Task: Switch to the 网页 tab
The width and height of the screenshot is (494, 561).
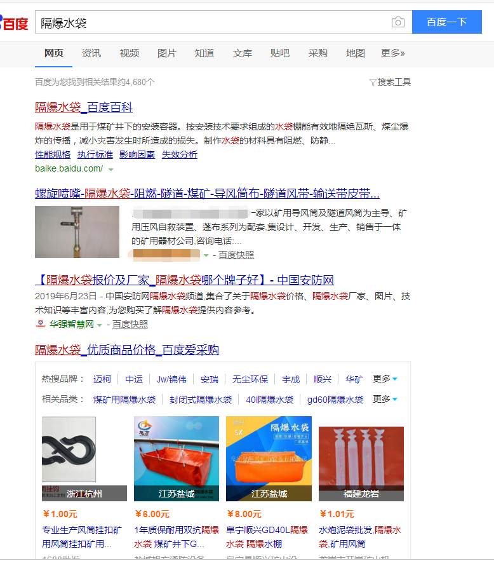Action: click(53, 53)
